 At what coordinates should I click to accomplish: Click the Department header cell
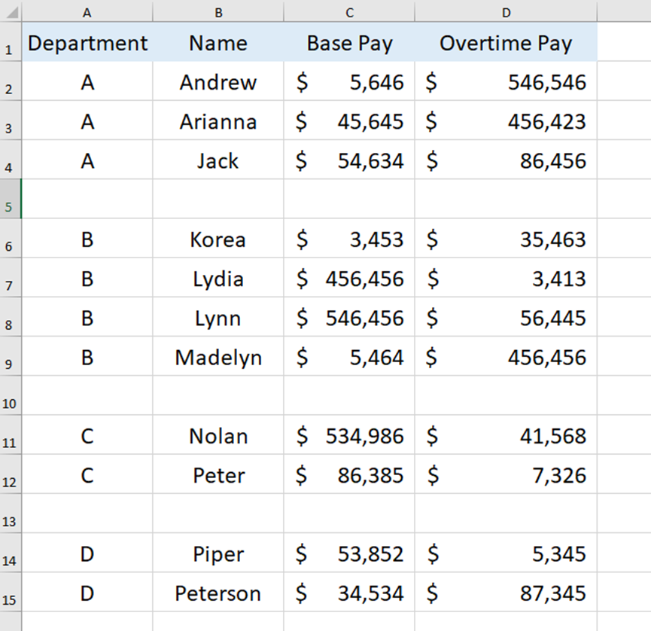pos(87,42)
